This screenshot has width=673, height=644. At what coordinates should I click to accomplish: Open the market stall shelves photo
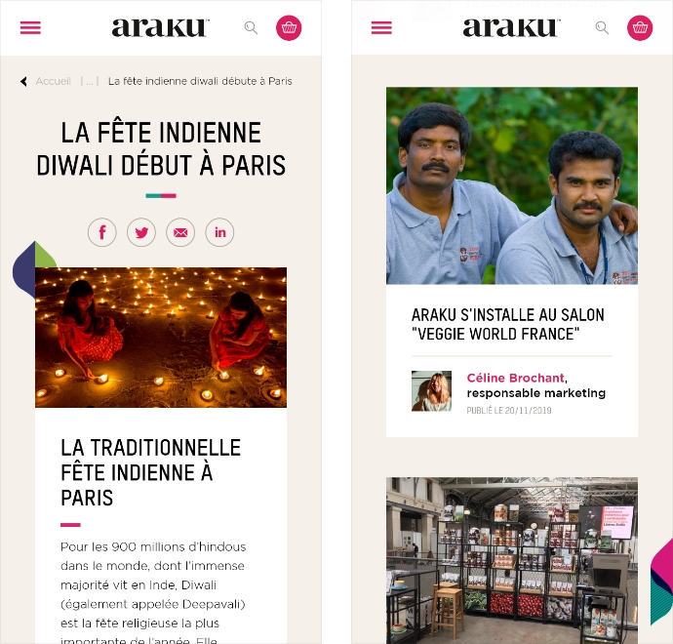(512, 560)
